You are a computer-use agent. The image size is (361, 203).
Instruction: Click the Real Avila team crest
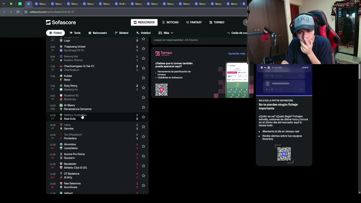pos(61,119)
